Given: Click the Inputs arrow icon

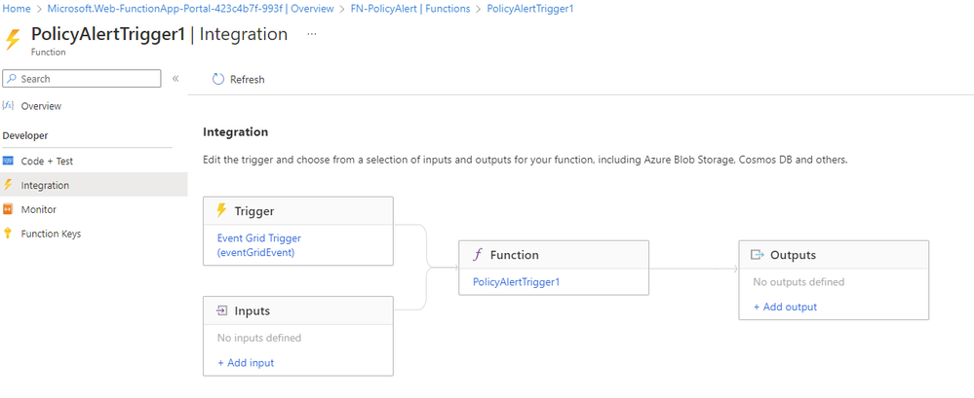Looking at the screenshot, I should [221, 310].
